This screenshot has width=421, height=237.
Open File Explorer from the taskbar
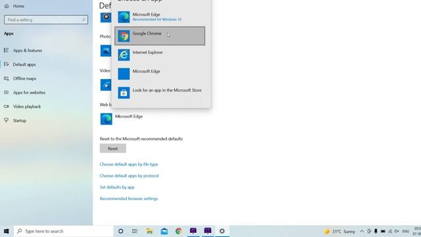149,231
